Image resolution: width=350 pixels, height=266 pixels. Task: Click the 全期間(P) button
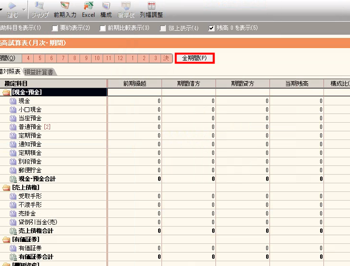coord(194,58)
